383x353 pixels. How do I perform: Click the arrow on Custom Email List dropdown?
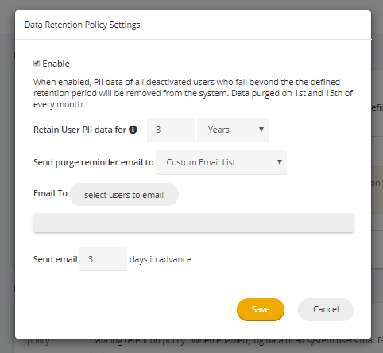[x=279, y=162]
